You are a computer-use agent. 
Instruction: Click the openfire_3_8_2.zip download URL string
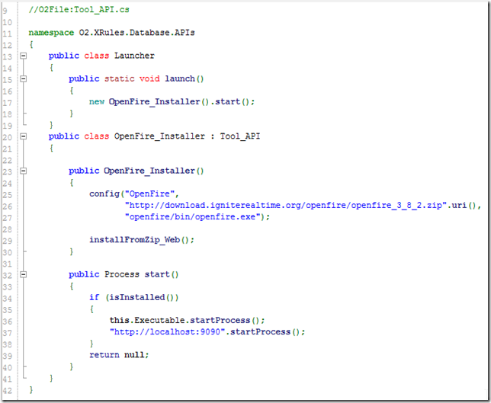(x=286, y=205)
